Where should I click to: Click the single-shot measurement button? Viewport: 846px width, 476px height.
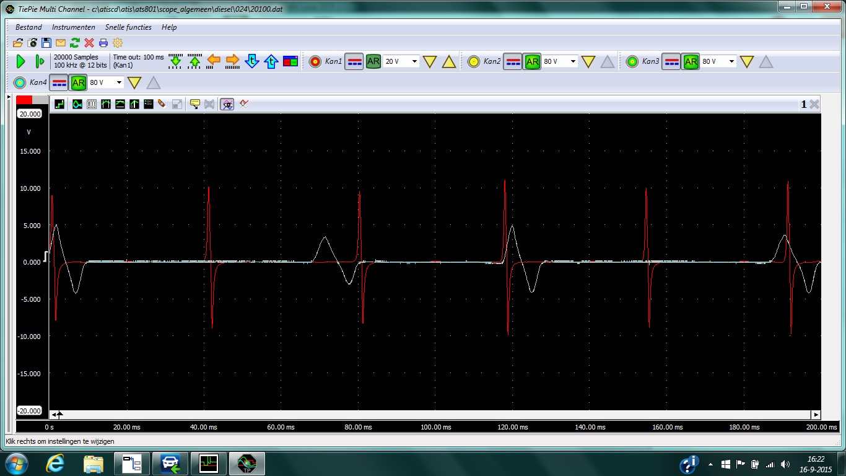[40, 61]
